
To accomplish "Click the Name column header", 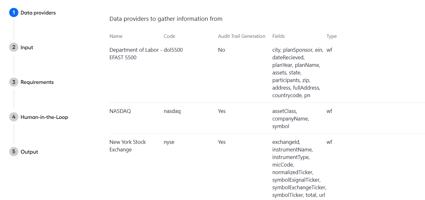I will [x=116, y=36].
